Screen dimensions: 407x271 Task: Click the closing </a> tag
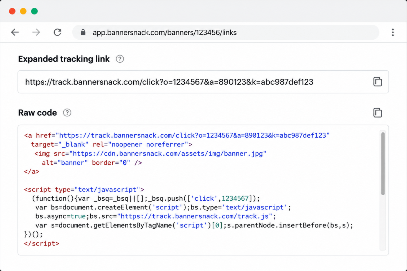click(x=32, y=171)
